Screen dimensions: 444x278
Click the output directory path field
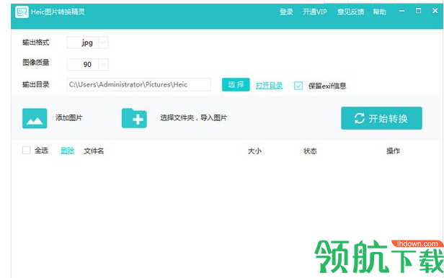(x=138, y=84)
